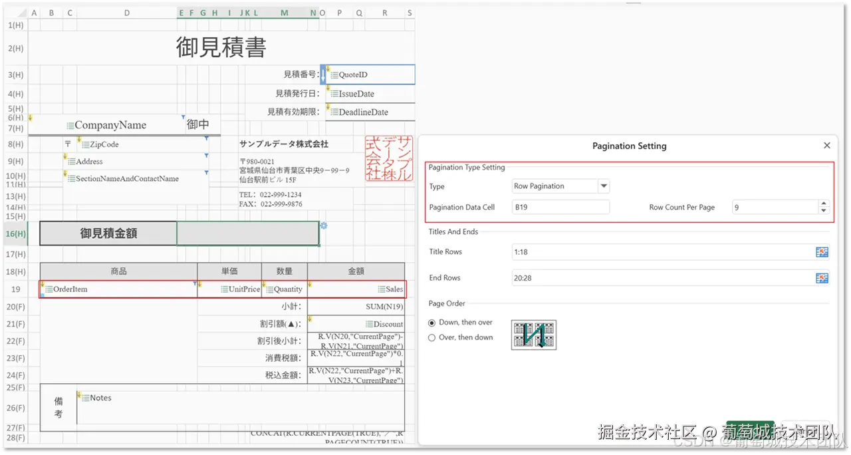Click the range selector icon beside Title Rows

(822, 251)
